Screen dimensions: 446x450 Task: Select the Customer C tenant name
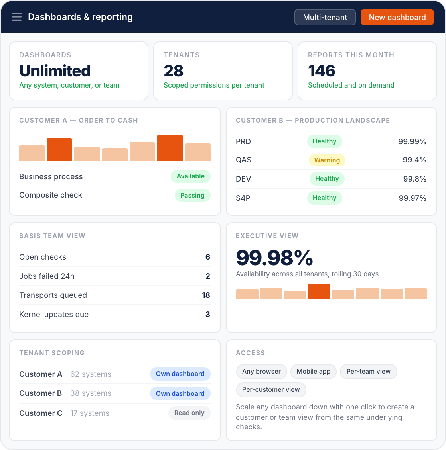point(41,413)
